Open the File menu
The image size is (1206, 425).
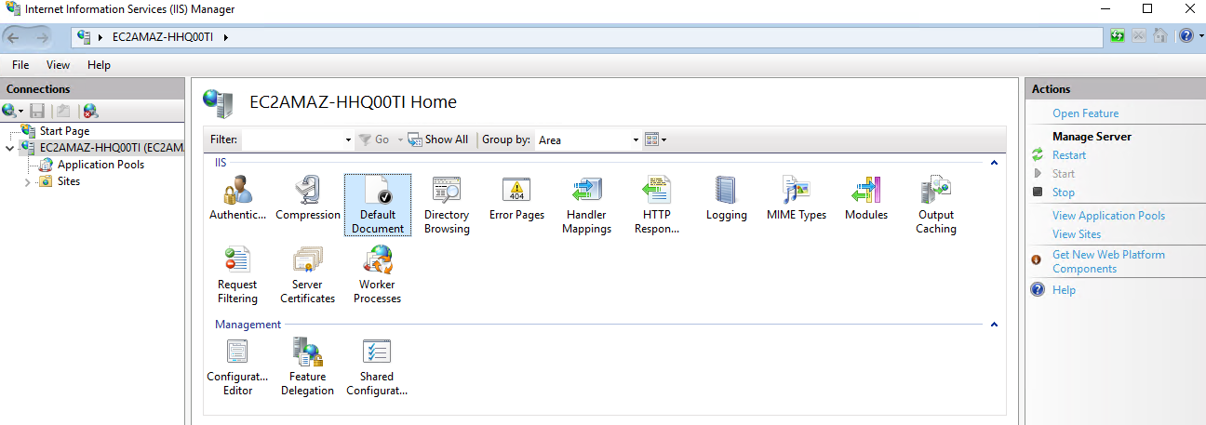click(x=20, y=65)
